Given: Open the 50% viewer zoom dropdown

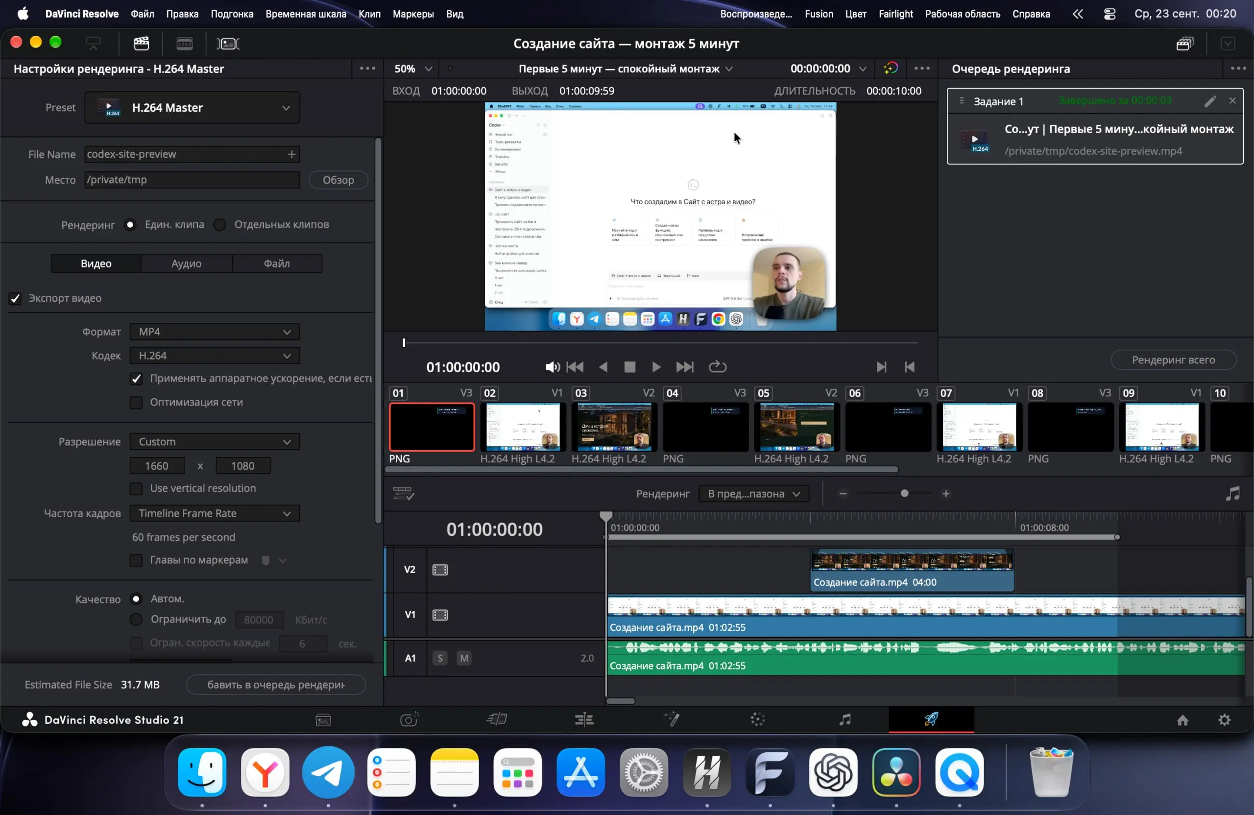Looking at the screenshot, I should pyautogui.click(x=413, y=69).
